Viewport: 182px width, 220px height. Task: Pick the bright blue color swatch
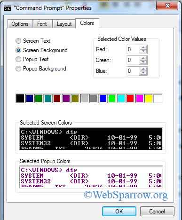tap(103, 98)
